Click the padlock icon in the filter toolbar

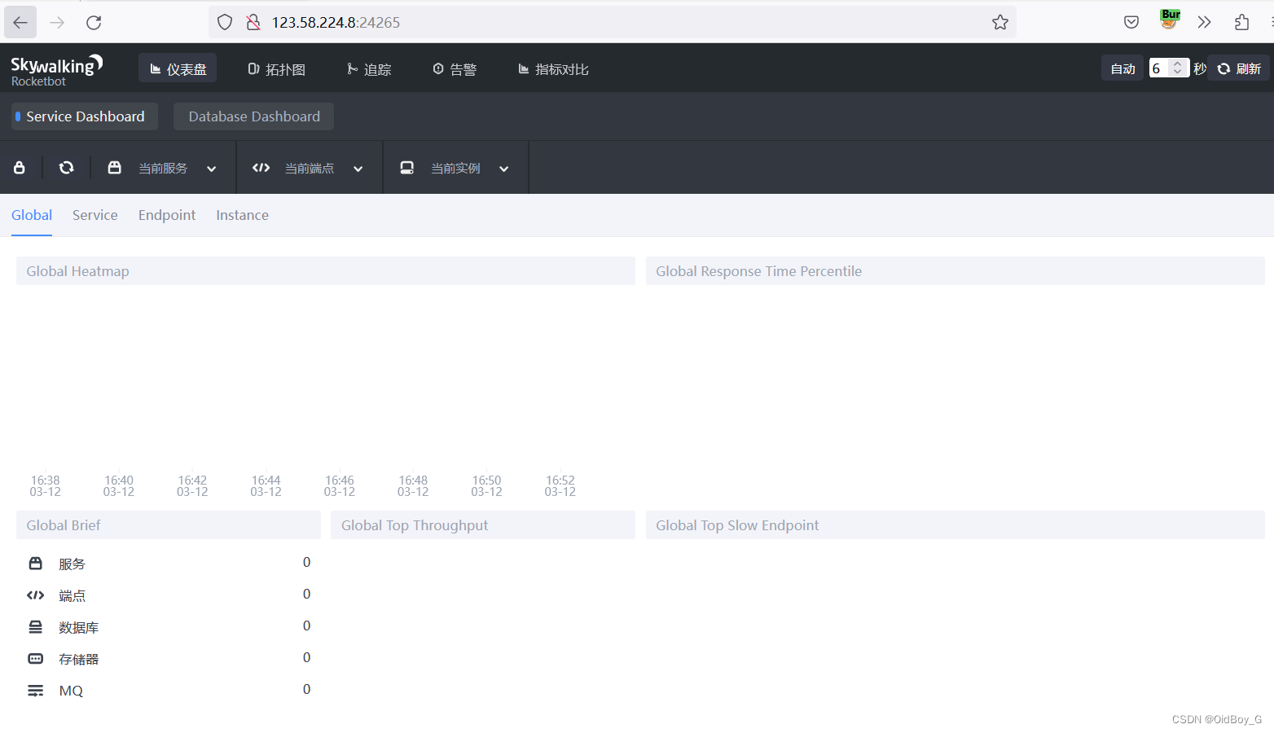click(x=20, y=167)
